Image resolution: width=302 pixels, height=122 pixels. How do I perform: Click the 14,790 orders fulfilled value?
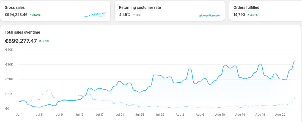tap(239, 15)
